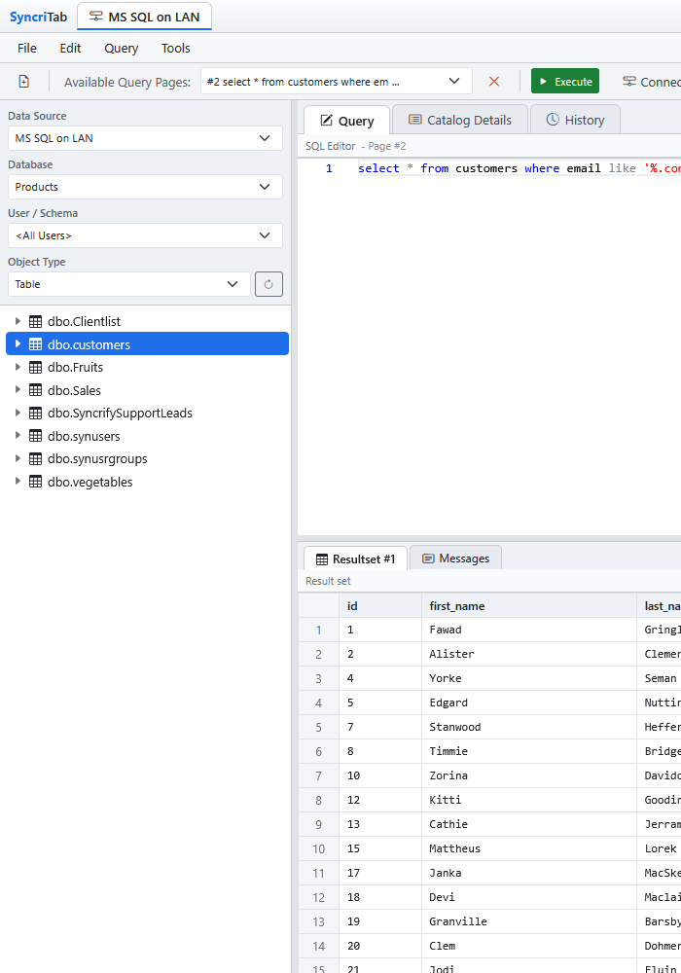Select the Resultset #1 tab
Image resolution: width=681 pixels, height=973 pixels.
[x=355, y=559]
